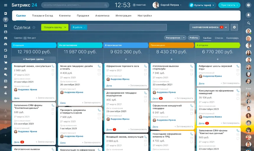Image resolution: width=254 pixels, height=151 pixels.
Task: Expand the Купить тариф dropdown
Action: [213, 5]
